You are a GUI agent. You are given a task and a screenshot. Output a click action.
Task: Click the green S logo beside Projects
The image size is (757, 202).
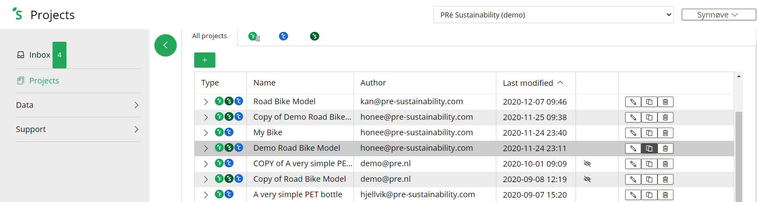[17, 14]
